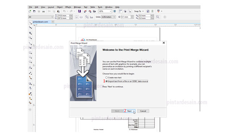The image size is (228, 137).
Task: Select the Crop tool in the toolbox
Action: tap(30, 33)
